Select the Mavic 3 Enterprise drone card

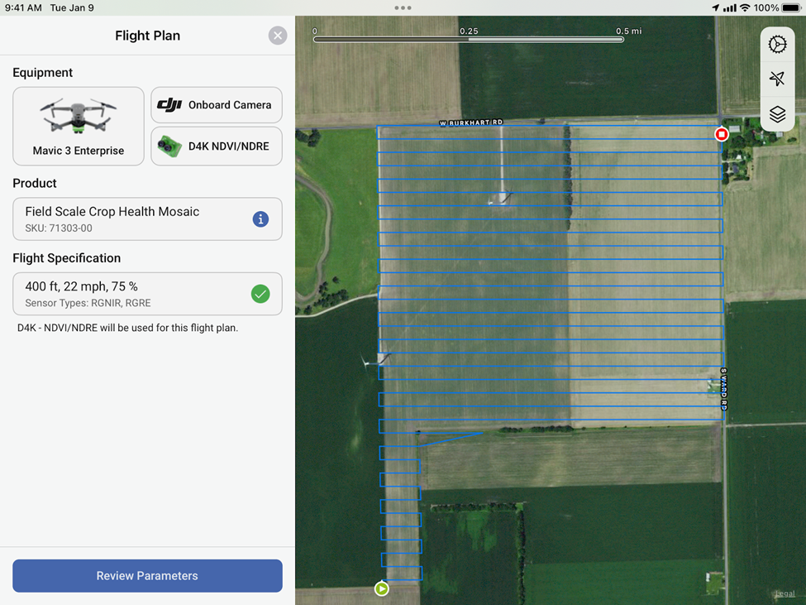coord(79,126)
